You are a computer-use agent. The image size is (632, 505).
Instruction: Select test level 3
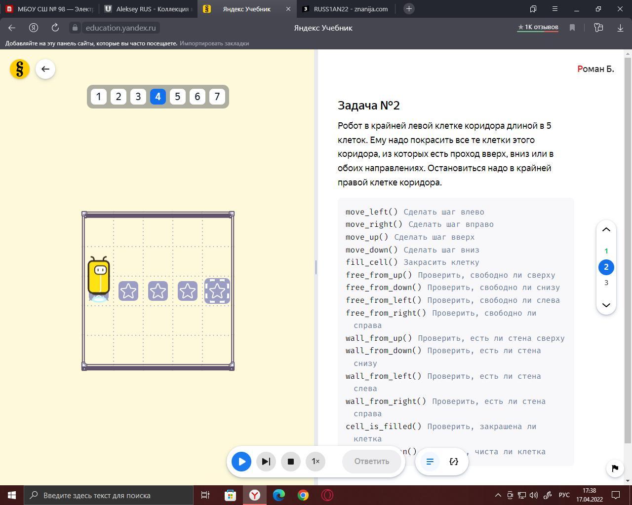(138, 97)
